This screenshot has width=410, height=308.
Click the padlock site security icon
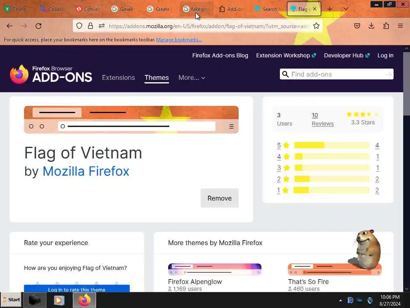click(90, 26)
